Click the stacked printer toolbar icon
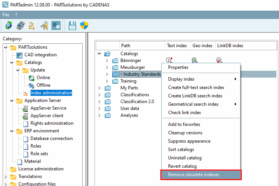Image resolution: width=279 pixels, height=186 pixels. coord(20,25)
